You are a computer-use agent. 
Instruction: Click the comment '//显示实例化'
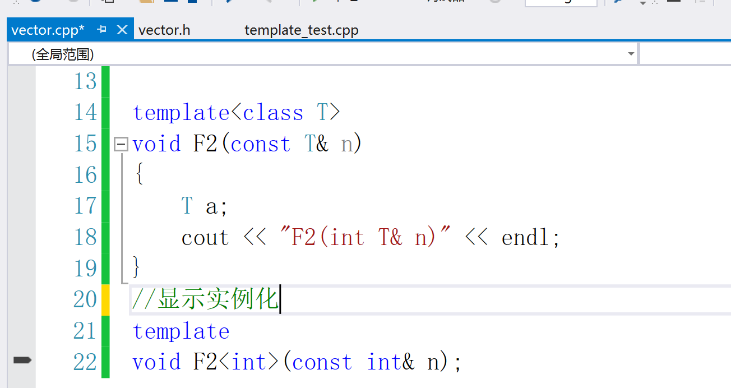coord(205,299)
